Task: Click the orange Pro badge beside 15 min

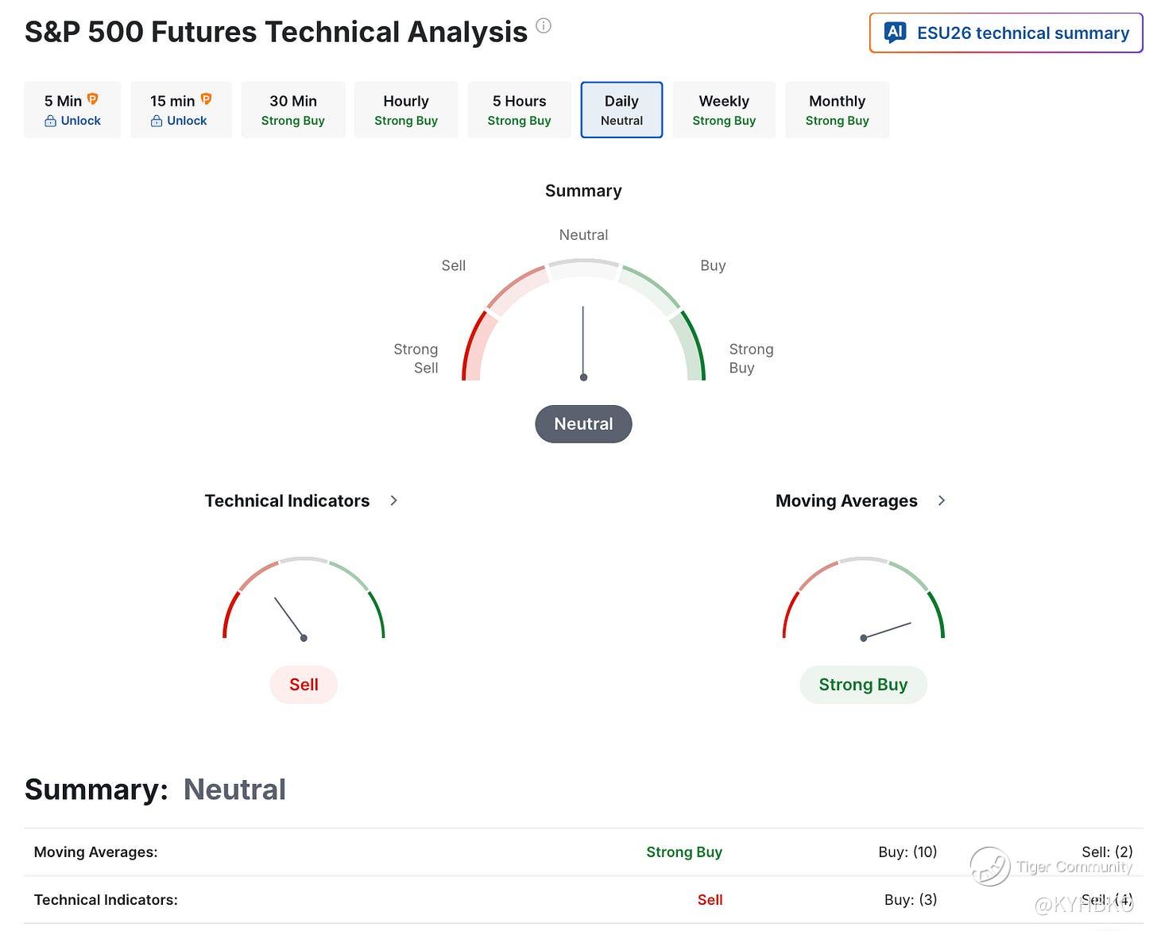Action: coord(206,99)
